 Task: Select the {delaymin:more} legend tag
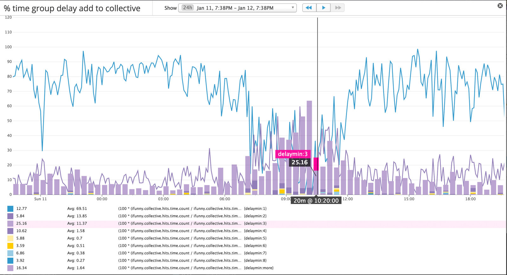[259, 268]
